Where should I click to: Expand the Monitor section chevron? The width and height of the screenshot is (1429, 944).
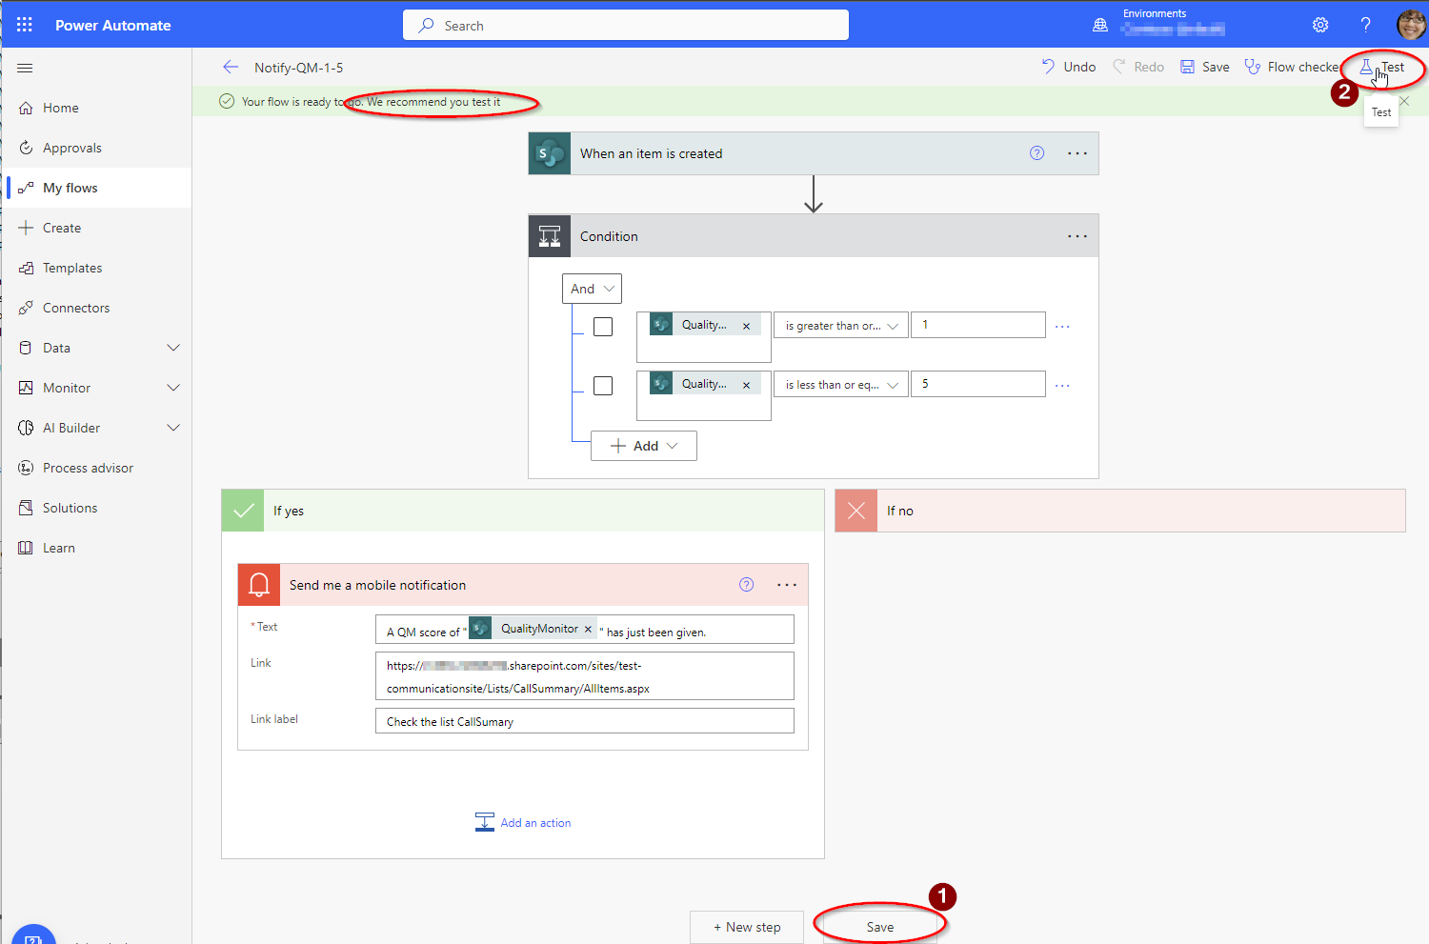(x=173, y=388)
